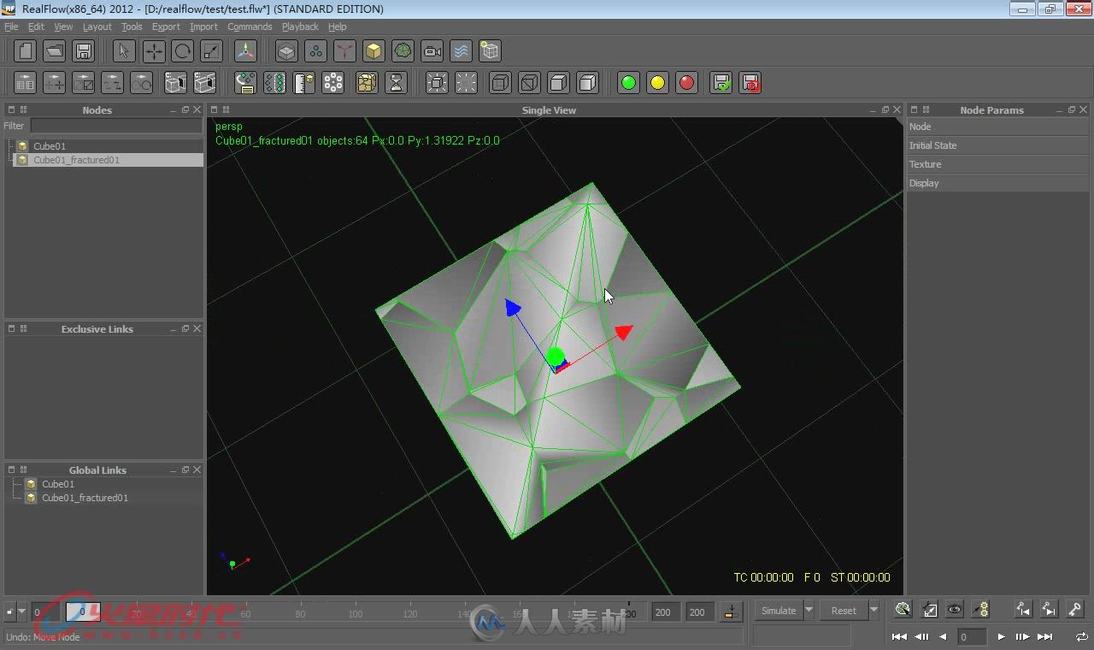This screenshot has height=650, width=1094.
Task: Float the Single View panel
Action: (x=885, y=109)
